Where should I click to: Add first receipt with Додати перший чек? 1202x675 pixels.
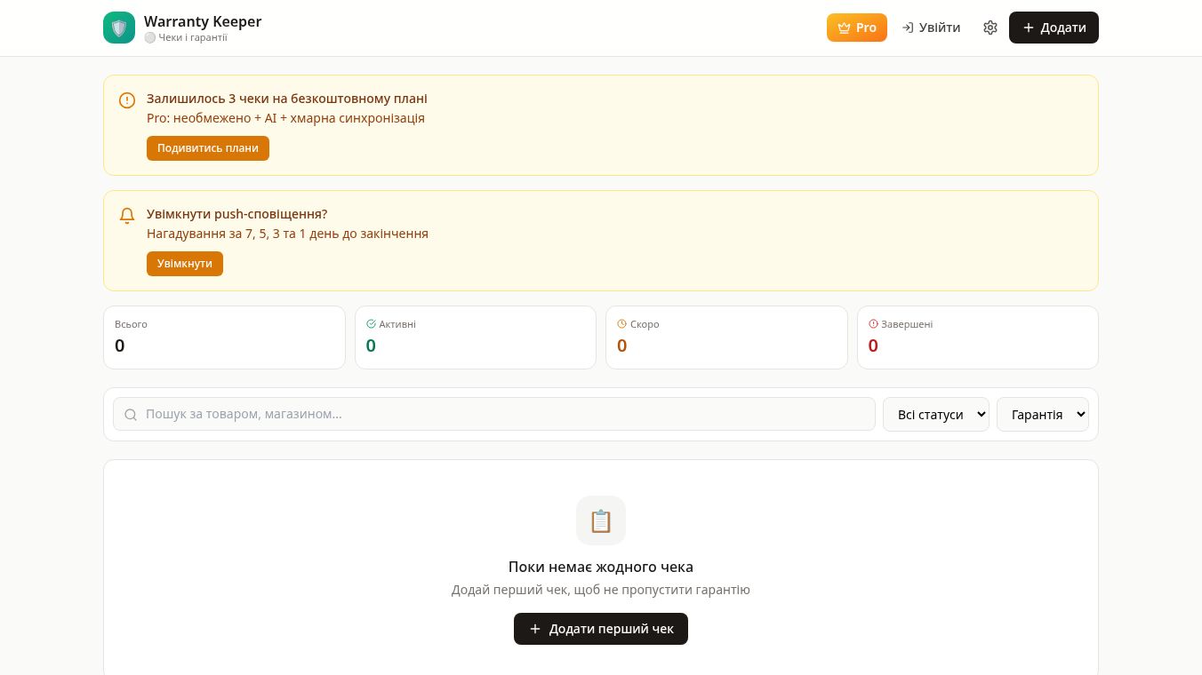tap(601, 629)
